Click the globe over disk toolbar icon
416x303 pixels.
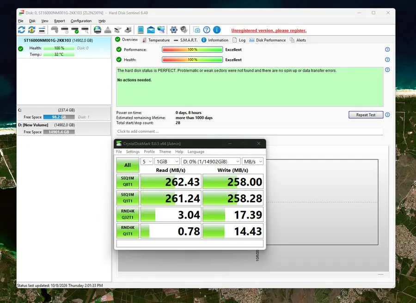click(x=98, y=30)
